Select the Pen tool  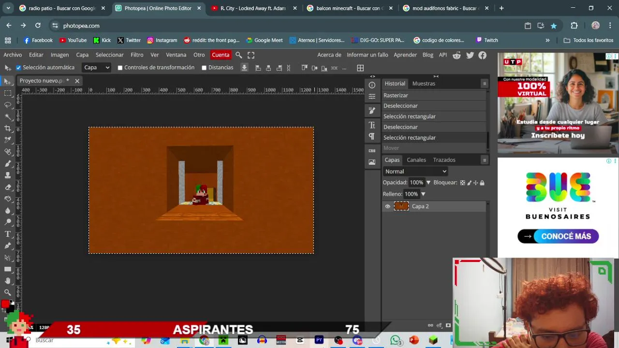8,246
